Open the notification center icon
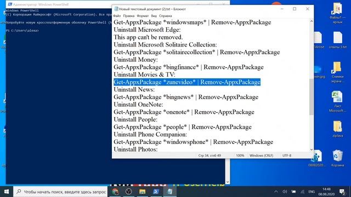The height and width of the screenshot is (197, 351). [342, 192]
